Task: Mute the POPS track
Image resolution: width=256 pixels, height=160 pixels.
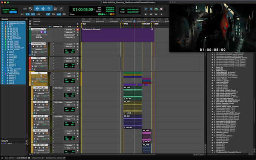Action: (x=44, y=61)
